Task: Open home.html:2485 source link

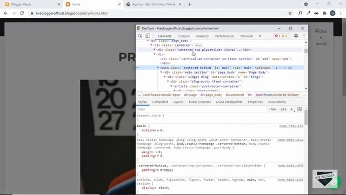Action: coord(290,180)
